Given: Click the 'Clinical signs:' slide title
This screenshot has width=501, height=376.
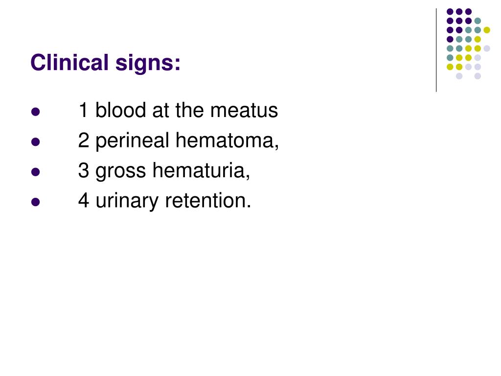Looking at the screenshot, I should [106, 63].
